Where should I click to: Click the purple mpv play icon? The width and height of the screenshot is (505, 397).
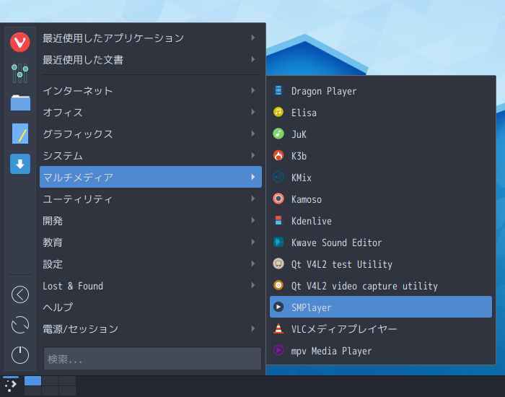coord(278,350)
